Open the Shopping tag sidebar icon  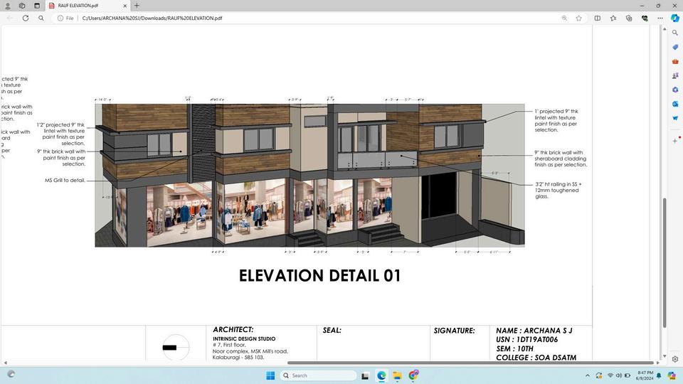coord(675,47)
